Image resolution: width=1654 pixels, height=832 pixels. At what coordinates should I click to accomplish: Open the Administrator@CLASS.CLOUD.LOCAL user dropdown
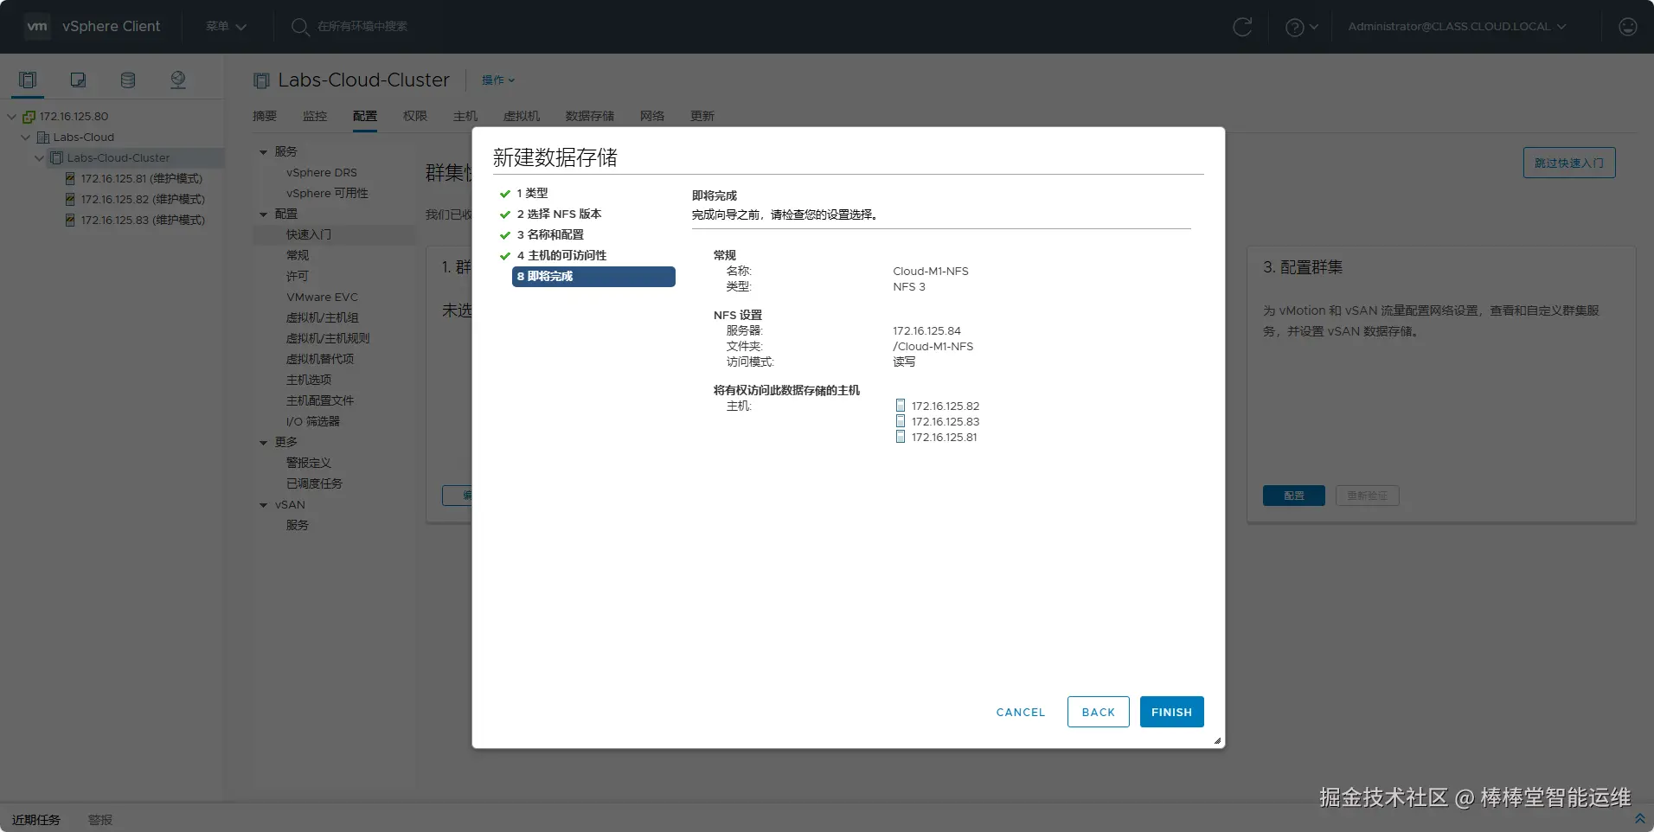coord(1457,27)
